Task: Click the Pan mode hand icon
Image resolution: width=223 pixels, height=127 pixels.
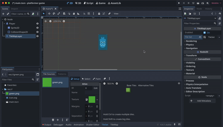Action: tap(74, 14)
